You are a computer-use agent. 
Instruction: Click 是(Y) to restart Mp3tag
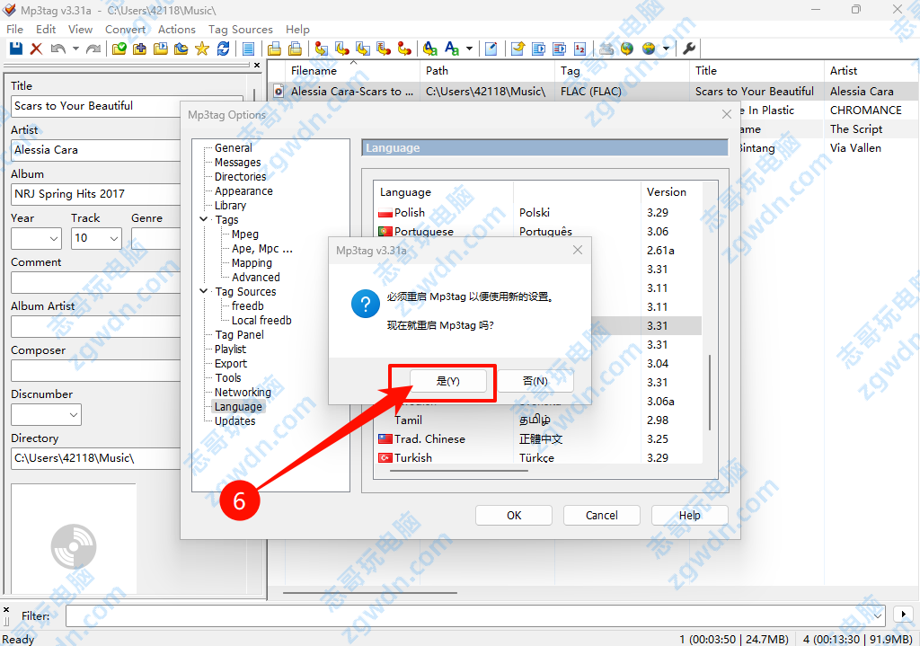[x=447, y=381]
